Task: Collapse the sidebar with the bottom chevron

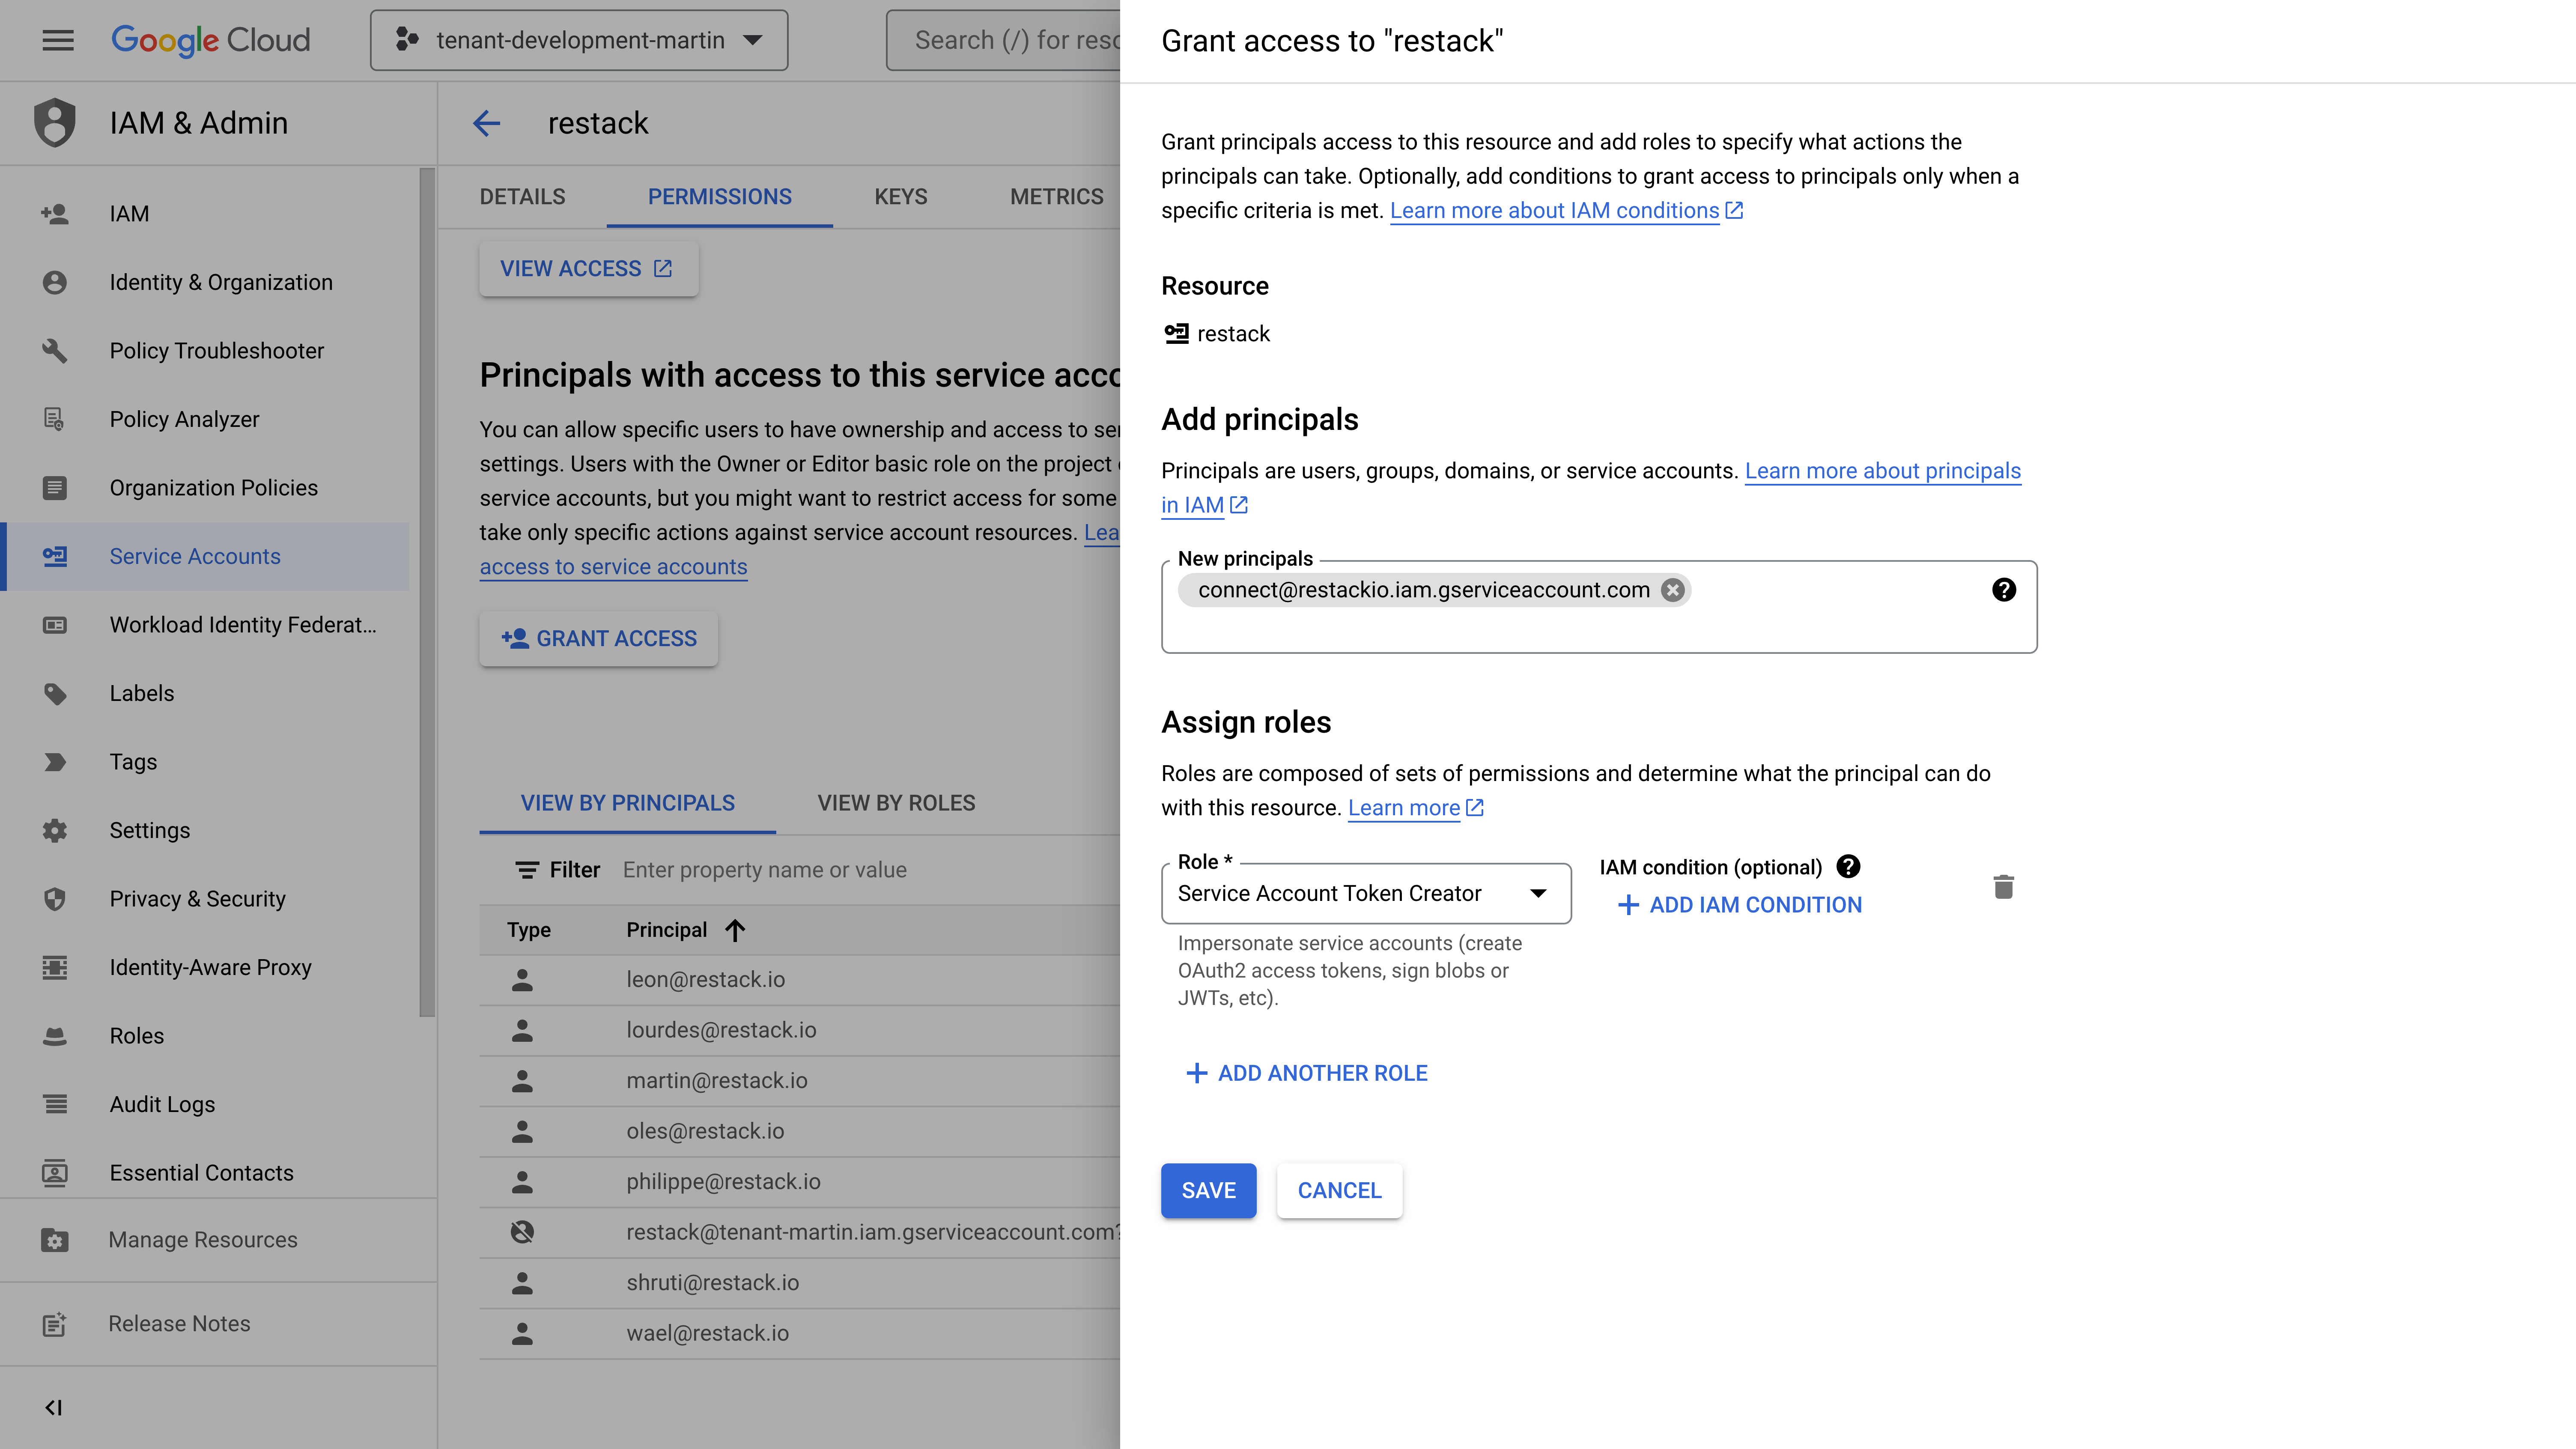Action: (55, 1407)
